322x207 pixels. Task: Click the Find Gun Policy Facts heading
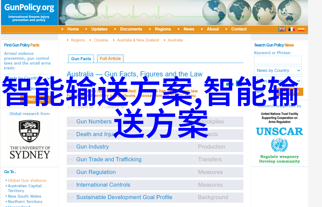(22, 45)
